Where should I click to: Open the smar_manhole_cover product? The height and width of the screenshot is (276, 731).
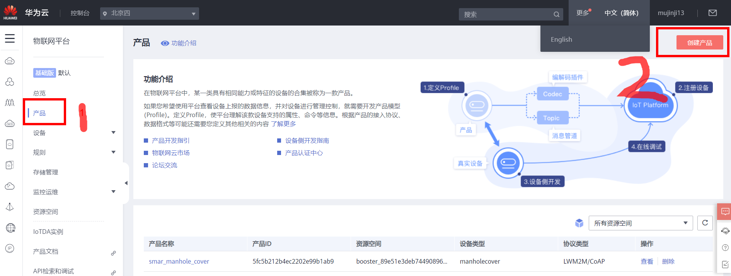179,261
